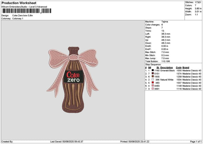The height and width of the screenshot is (144, 203).
Task: Click the 'N#' column header
Action: 150,68
